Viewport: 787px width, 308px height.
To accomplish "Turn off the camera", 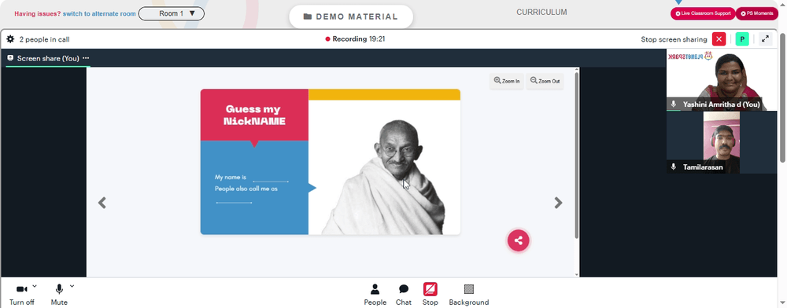I will pyautogui.click(x=21, y=295).
